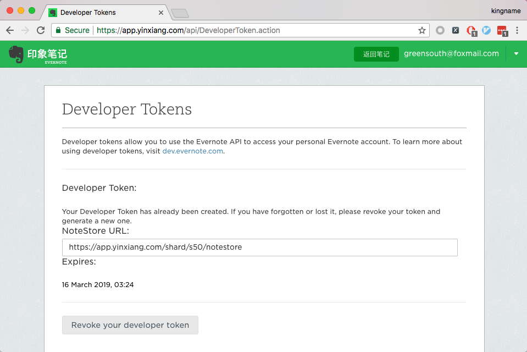Click the Expires: label
527x352 pixels.
click(x=79, y=262)
